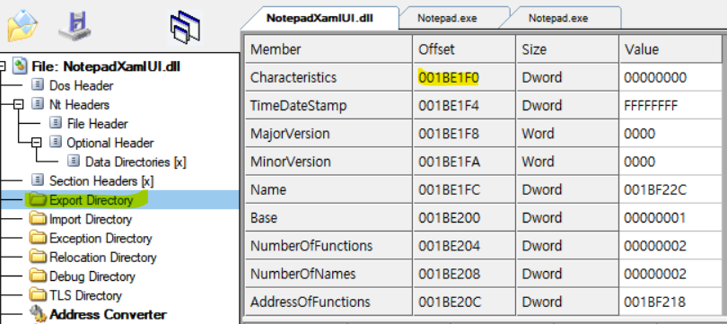The width and height of the screenshot is (727, 324).
Task: Open TLS Directory in the tree
Action: (x=85, y=295)
